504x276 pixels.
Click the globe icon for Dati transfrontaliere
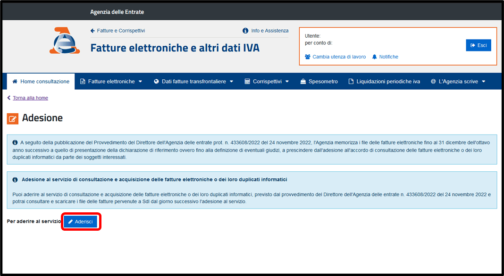pyautogui.click(x=157, y=82)
